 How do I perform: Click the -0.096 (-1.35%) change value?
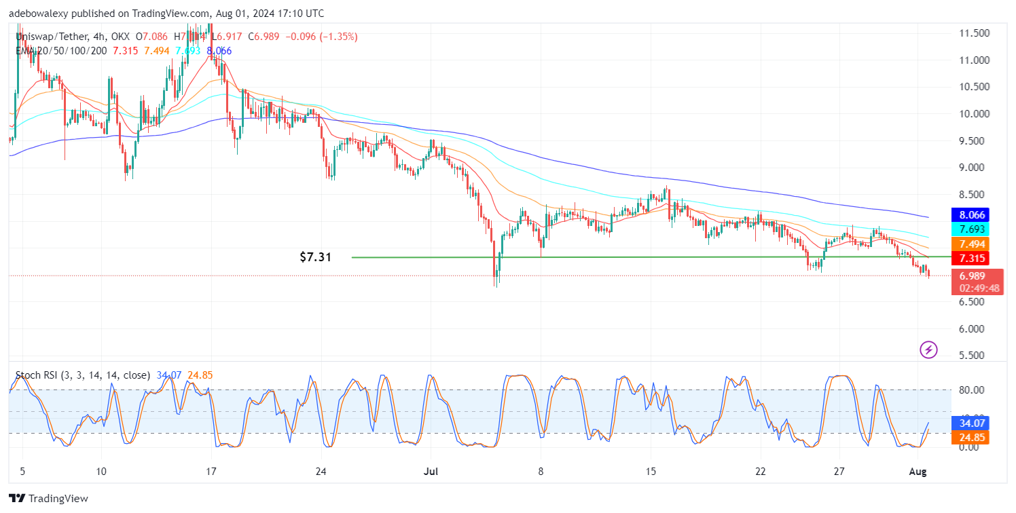[x=321, y=37]
